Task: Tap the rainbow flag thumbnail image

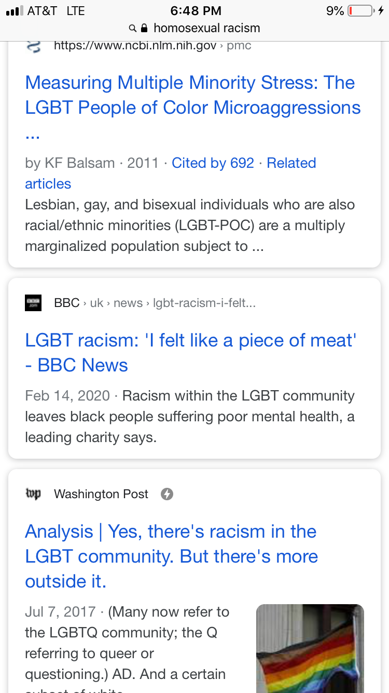Action: click(x=310, y=648)
